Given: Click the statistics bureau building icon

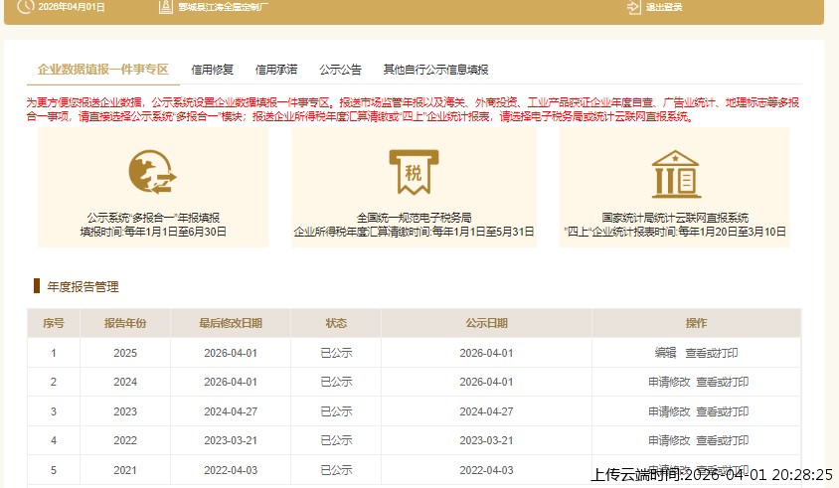Looking at the screenshot, I should click(x=675, y=174).
